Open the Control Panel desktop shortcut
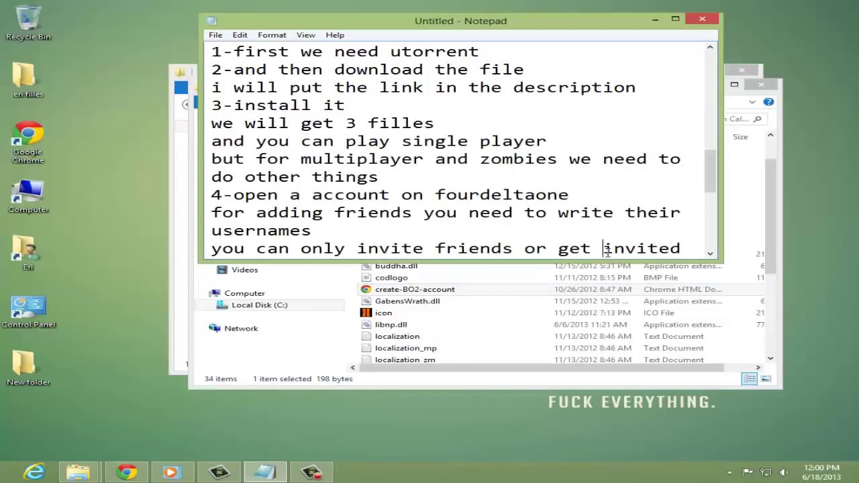 28,312
